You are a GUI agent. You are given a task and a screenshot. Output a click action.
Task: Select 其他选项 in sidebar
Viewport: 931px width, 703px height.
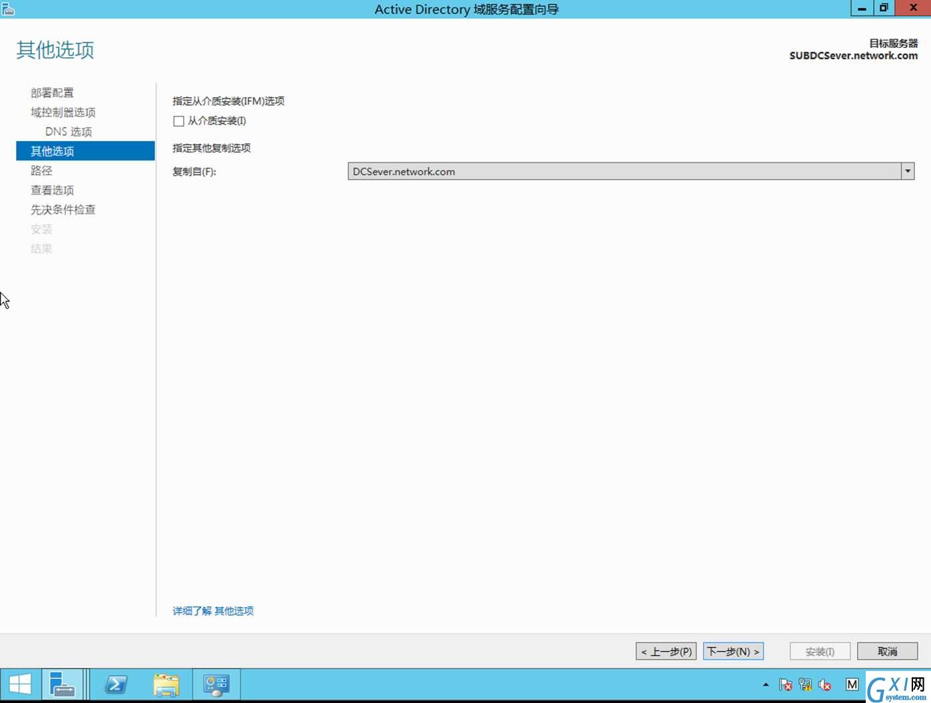coord(85,151)
